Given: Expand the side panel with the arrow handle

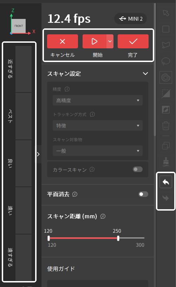Looking at the screenshot, I should pyautogui.click(x=38, y=154).
